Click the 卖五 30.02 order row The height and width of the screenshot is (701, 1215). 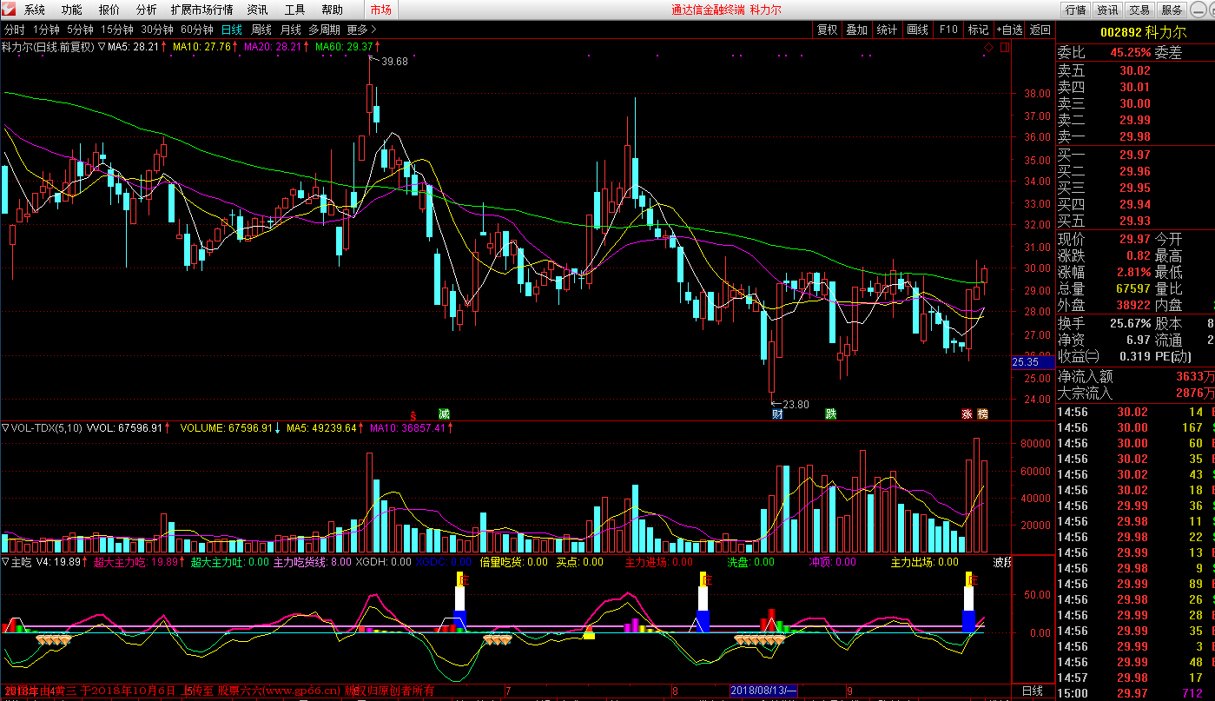[x=1135, y=71]
